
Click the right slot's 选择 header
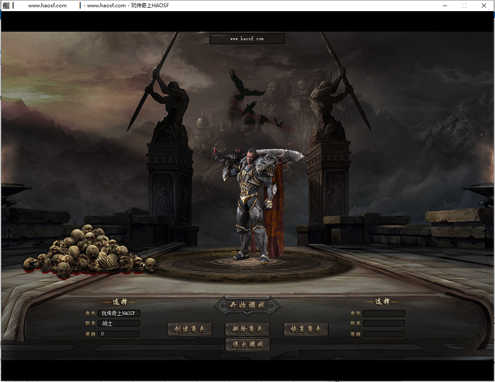point(382,302)
